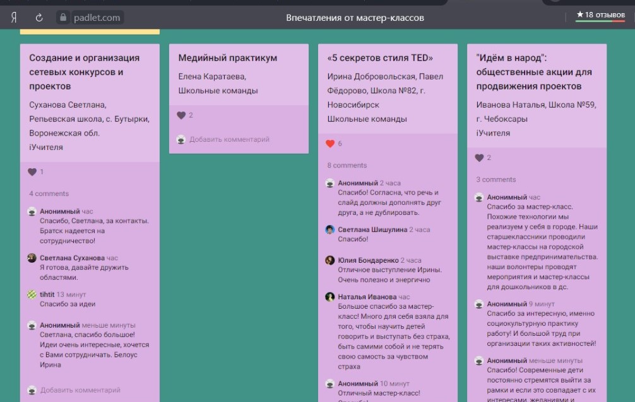Expand the 3 comments section
635x402 pixels.
pos(496,180)
